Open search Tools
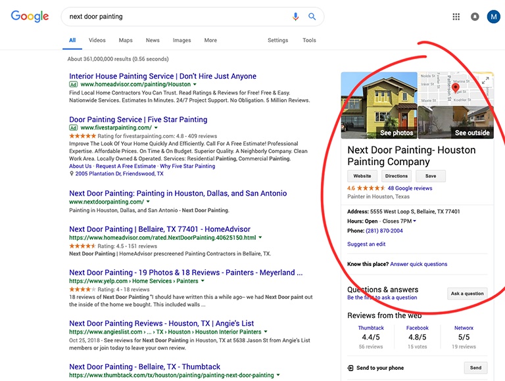Viewport: 505px width, 381px height. point(309,40)
